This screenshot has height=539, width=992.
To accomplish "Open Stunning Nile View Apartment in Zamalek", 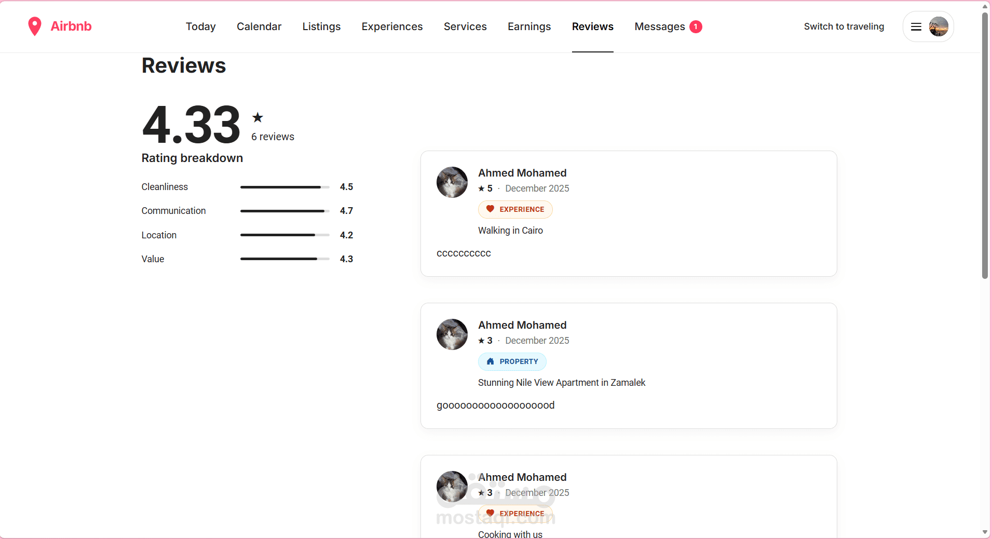I will (x=562, y=383).
